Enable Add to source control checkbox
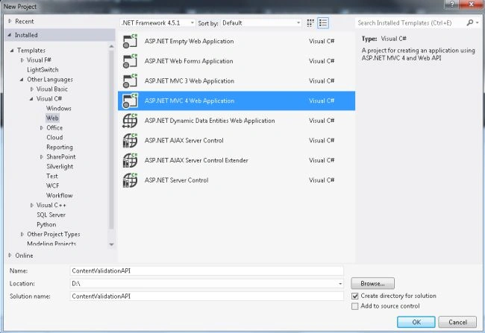Screen dimensions: 485x333 click(354, 306)
